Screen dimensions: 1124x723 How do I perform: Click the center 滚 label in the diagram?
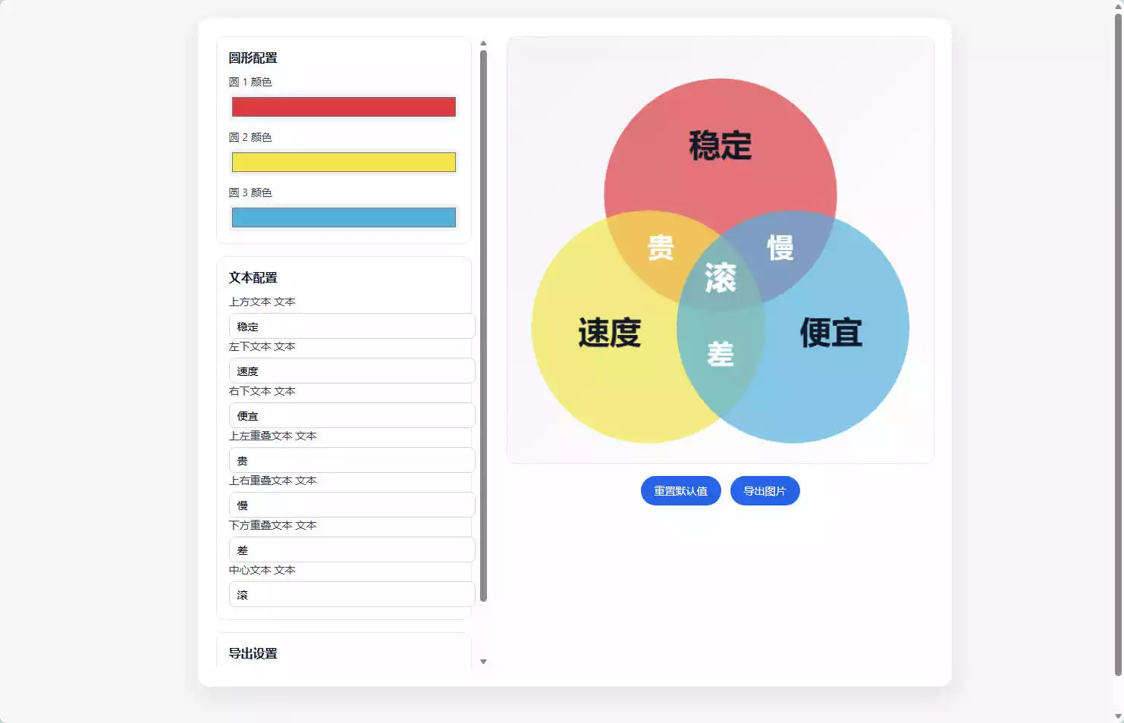tap(721, 278)
